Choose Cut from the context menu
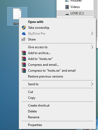The width and height of the screenshot is (98, 130). click(57, 92)
